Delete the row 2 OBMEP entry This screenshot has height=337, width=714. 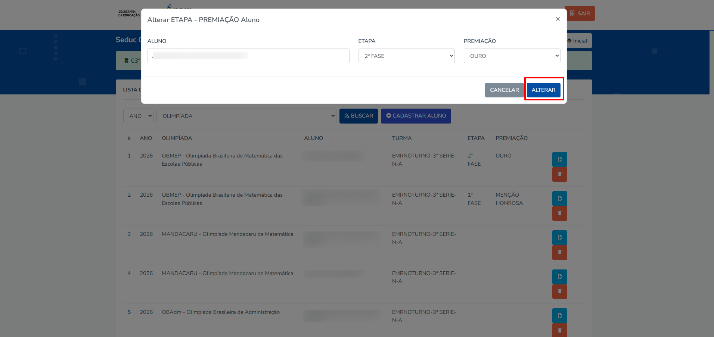pyautogui.click(x=559, y=213)
